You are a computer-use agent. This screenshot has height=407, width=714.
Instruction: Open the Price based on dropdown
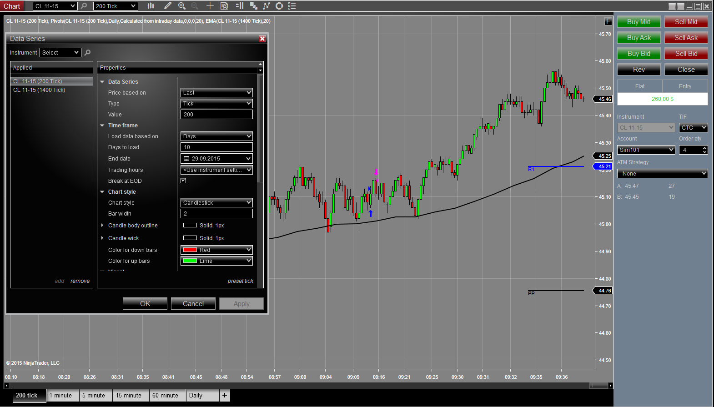click(x=216, y=93)
